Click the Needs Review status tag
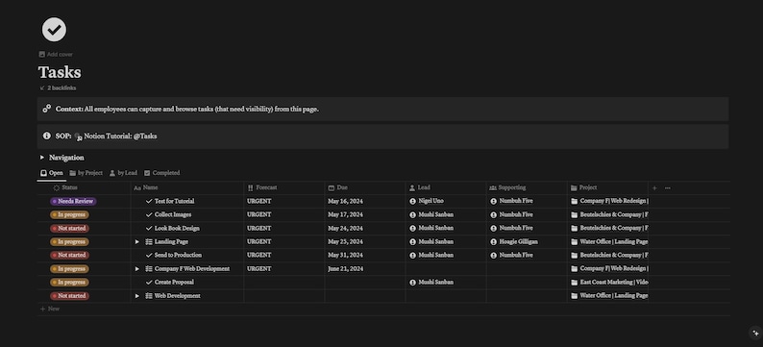Screen dimensions: 763x347 tap(73, 201)
